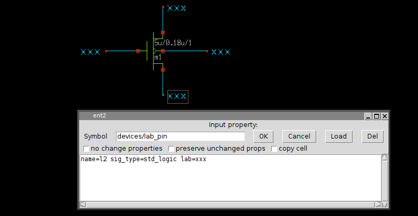418x216 pixels.
Task: Click the horizontal scrollbar right arrow
Action: click(x=377, y=205)
